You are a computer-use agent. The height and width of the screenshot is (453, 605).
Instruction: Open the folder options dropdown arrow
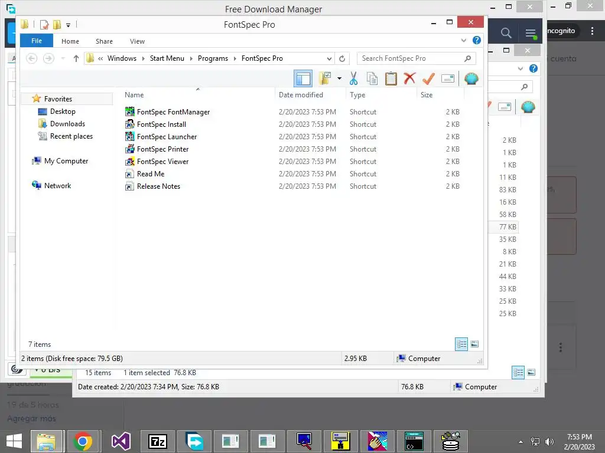tap(339, 78)
